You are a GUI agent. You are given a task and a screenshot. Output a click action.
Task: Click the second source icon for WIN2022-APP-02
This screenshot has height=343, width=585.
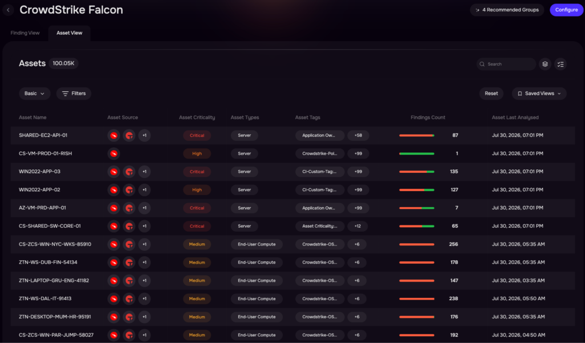pos(129,190)
